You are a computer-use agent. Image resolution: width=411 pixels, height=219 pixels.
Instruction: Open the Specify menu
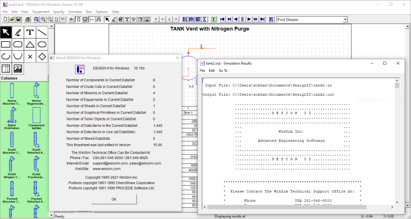[59, 12]
